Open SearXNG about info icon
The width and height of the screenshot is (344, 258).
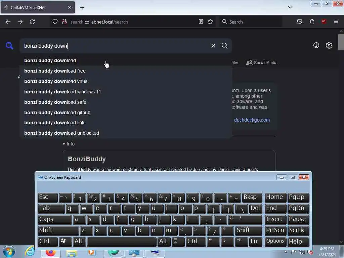[x=316, y=45]
